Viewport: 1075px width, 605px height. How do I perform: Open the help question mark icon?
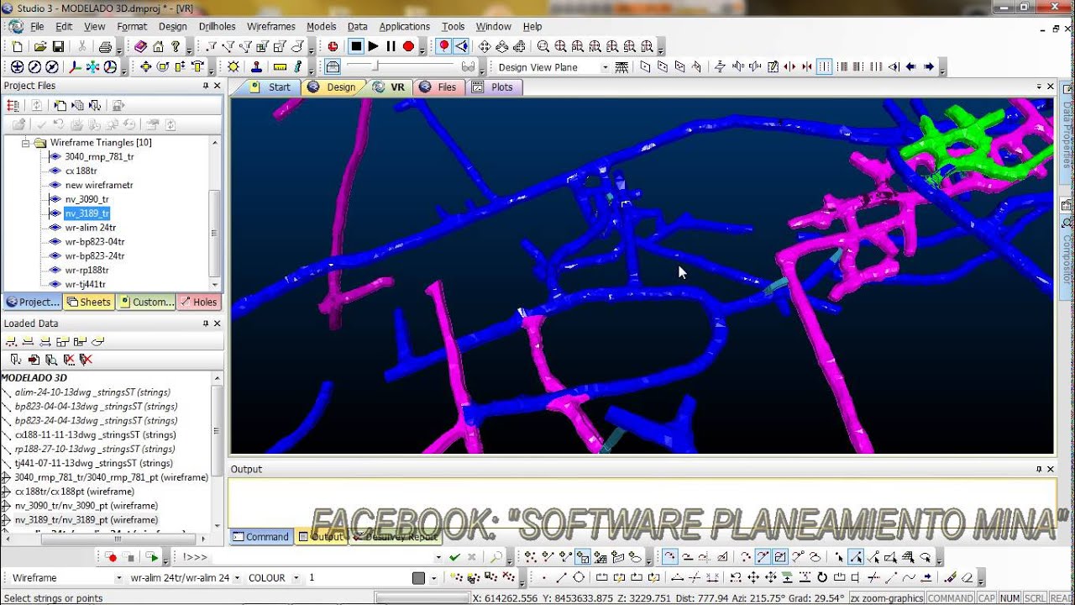176,46
